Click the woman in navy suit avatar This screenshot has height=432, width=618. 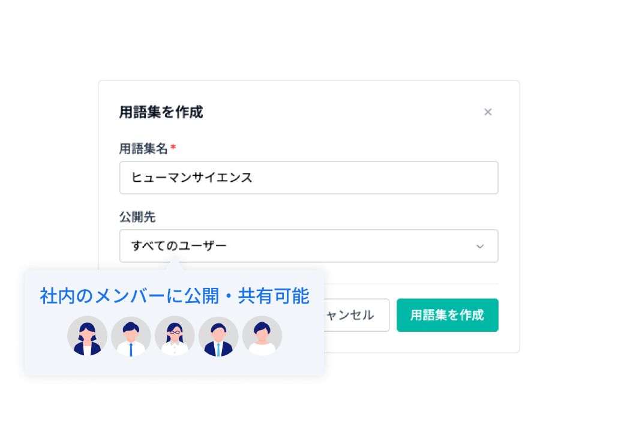coord(87,336)
